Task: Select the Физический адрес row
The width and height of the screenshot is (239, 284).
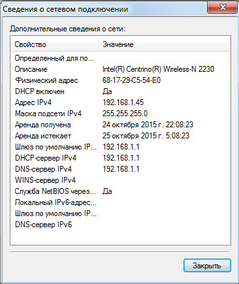Action: click(120, 80)
